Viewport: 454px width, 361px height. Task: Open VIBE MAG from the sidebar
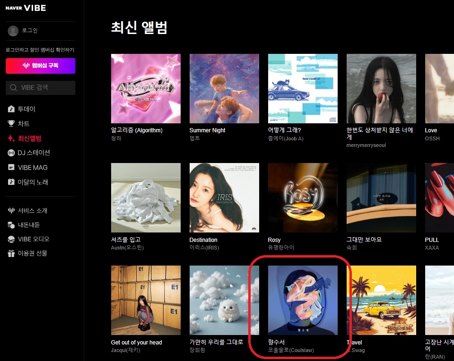[x=33, y=167]
